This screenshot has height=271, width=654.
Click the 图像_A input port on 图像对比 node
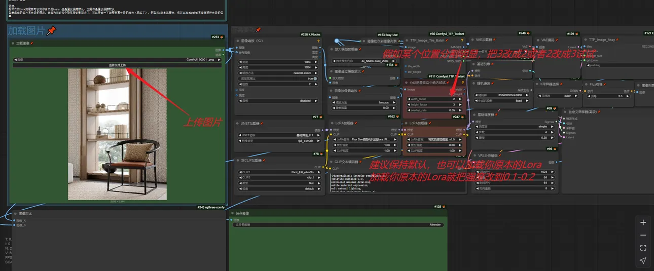click(x=14, y=220)
